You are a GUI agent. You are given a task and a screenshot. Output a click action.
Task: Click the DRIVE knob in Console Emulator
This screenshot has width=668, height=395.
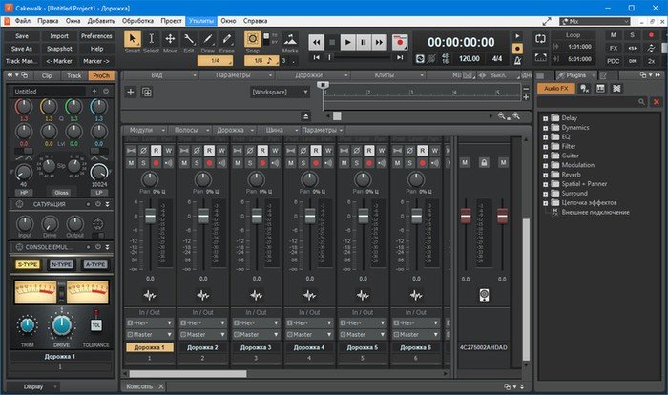pos(61,325)
